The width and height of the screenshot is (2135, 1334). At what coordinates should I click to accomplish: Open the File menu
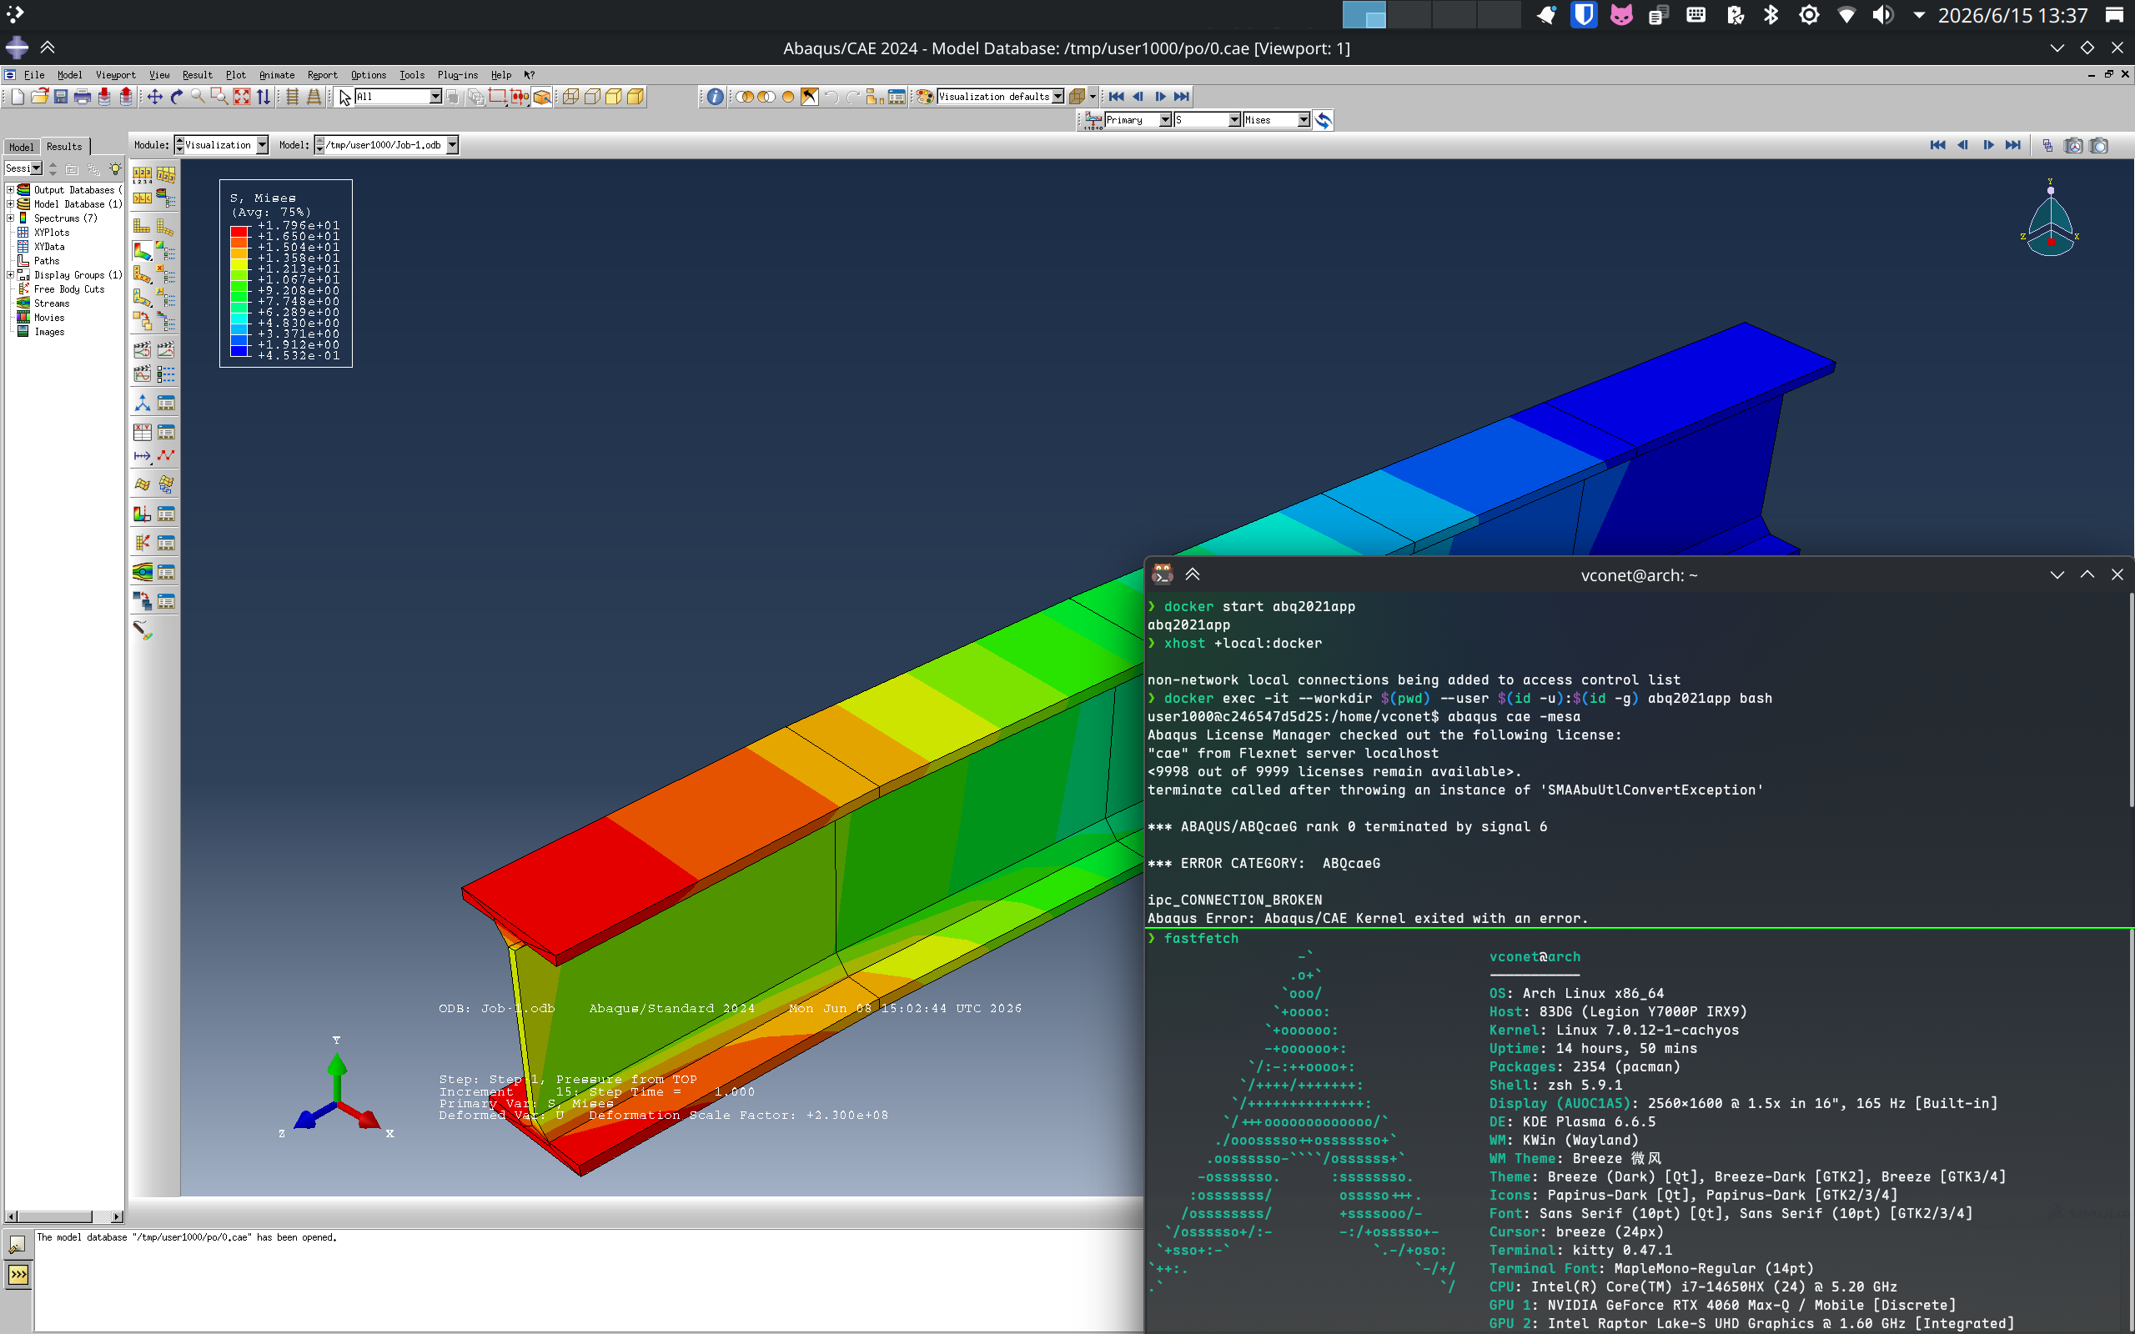click(33, 75)
